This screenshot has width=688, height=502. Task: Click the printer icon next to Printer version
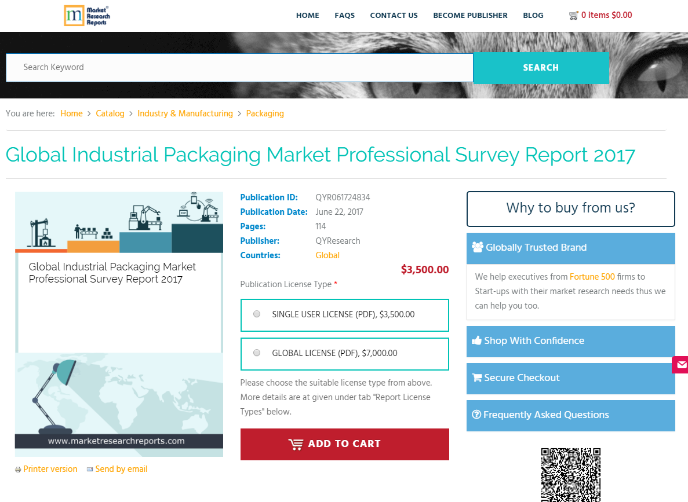coord(18,469)
